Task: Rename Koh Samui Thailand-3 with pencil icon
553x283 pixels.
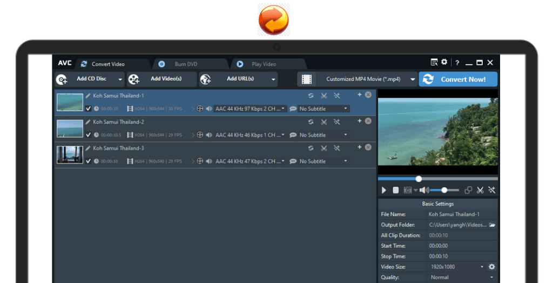Action: coord(88,148)
